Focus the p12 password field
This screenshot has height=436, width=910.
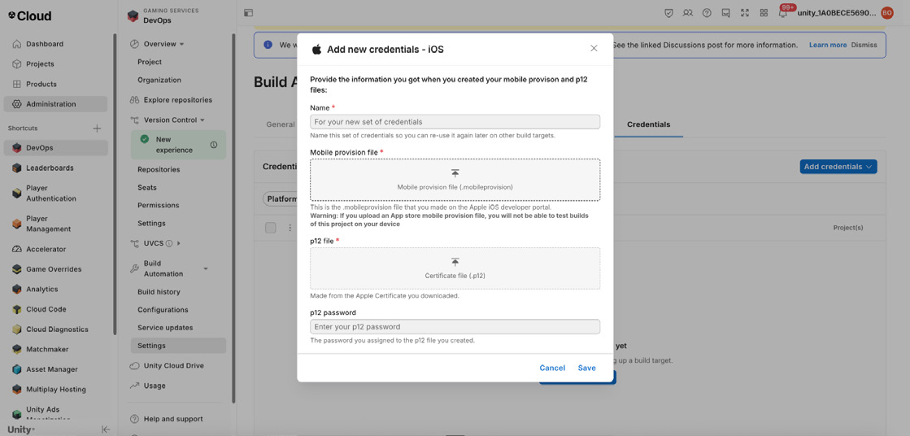click(455, 327)
